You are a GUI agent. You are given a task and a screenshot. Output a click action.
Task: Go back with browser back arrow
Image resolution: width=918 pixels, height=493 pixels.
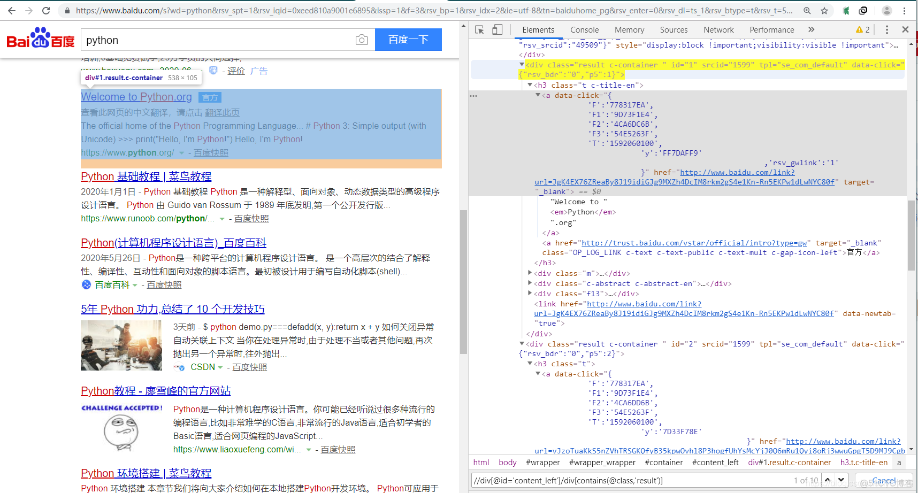coord(12,11)
